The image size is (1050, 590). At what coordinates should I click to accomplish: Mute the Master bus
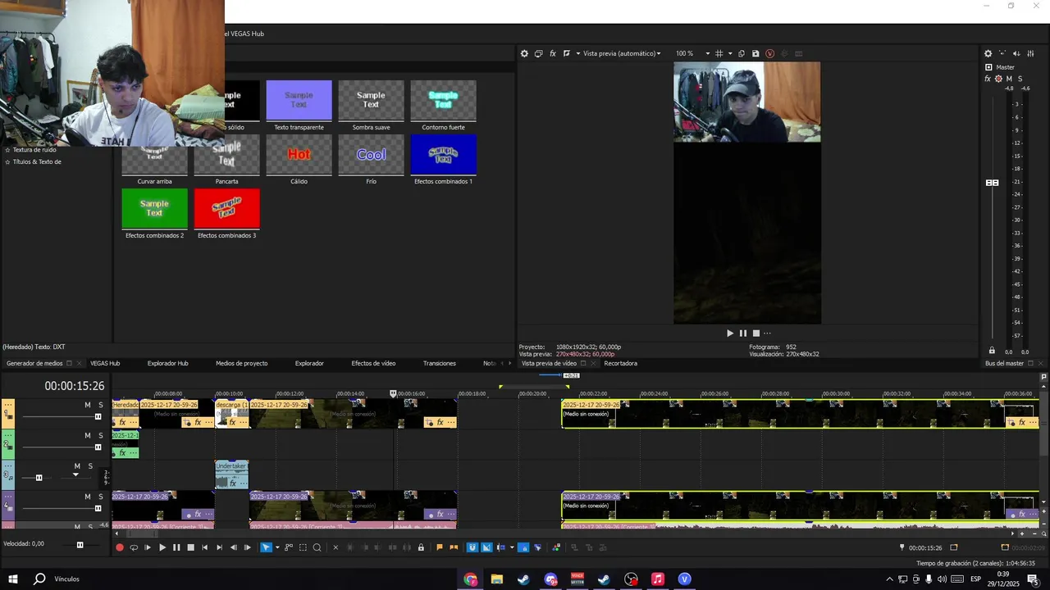(x=1010, y=79)
